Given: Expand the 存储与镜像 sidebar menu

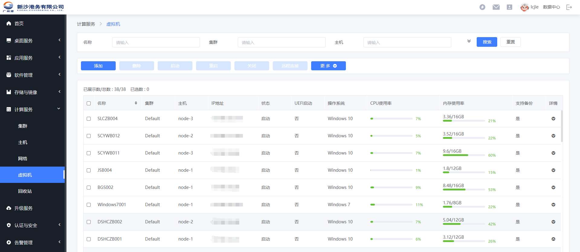Looking at the screenshot, I should pos(32,92).
